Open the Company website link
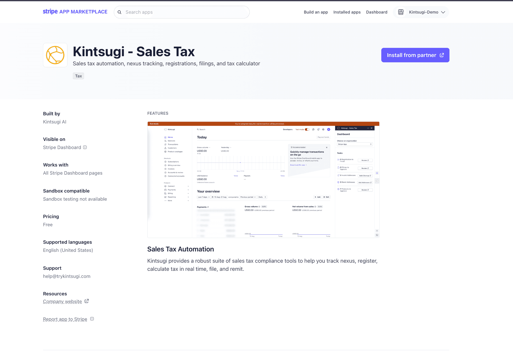Screen dimensions: 513x358 63,302
